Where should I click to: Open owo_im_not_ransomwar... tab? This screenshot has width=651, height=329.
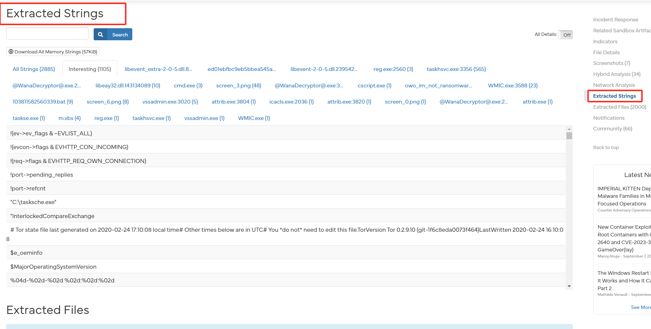tap(438, 85)
